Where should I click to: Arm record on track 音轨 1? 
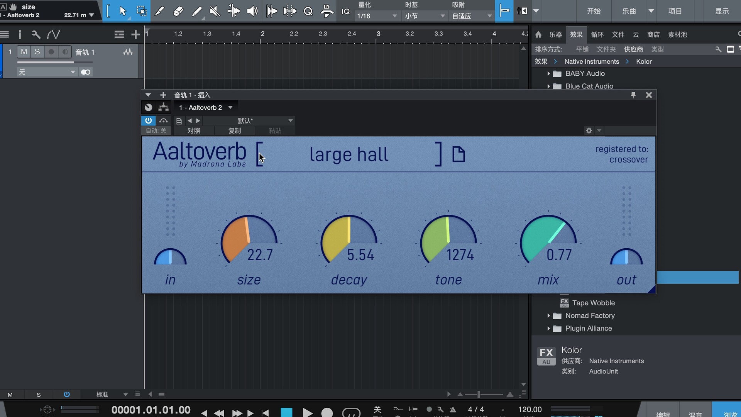pyautogui.click(x=51, y=52)
